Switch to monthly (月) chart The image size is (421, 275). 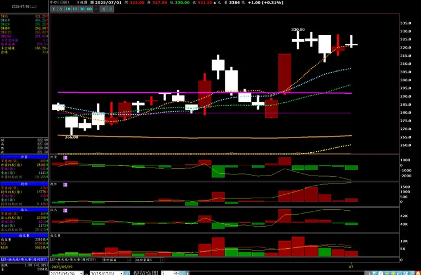[x=110, y=9]
